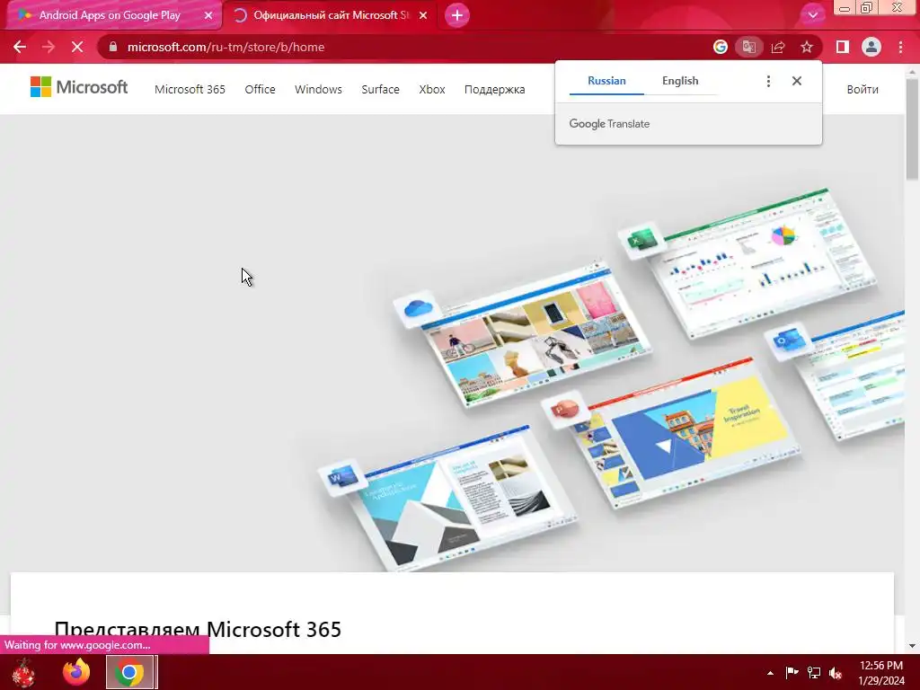Click the Excel icon in hero image
920x690 pixels.
coord(641,240)
